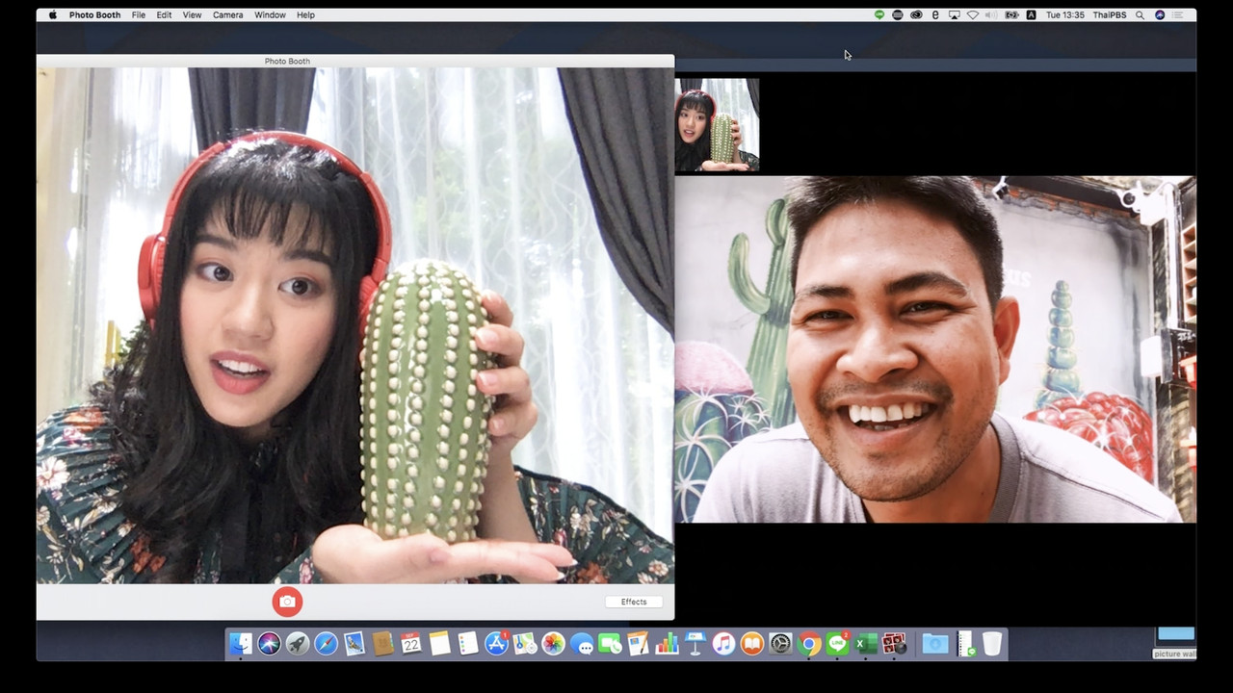Image resolution: width=1233 pixels, height=693 pixels.
Task: Open Google Chrome from the Dock
Action: click(x=809, y=644)
